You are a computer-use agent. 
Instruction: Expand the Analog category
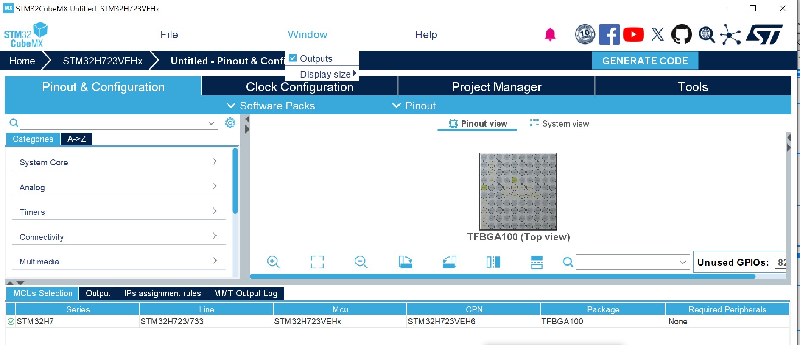(119, 187)
